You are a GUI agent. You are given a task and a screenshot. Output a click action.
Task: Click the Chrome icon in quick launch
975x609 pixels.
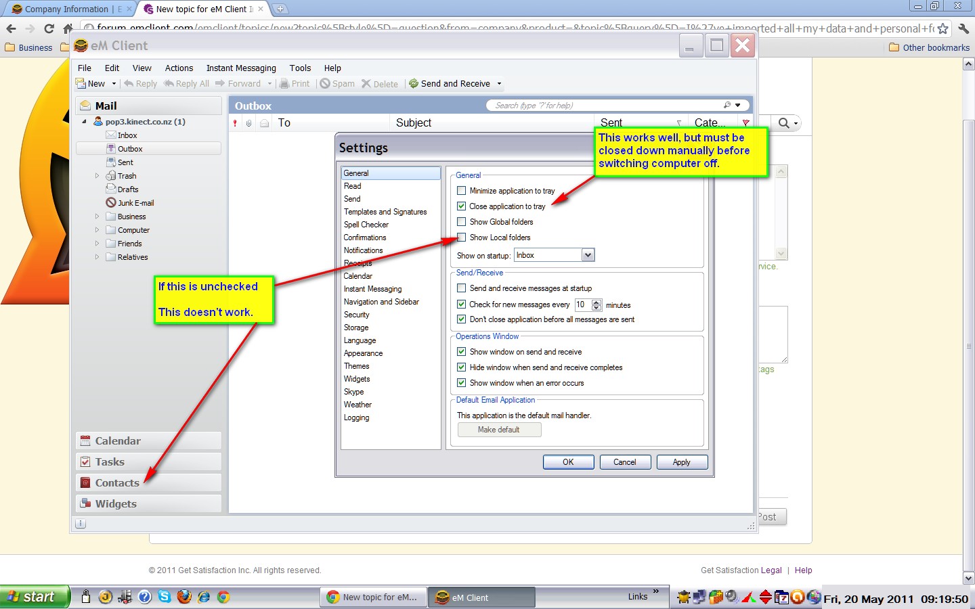(223, 596)
